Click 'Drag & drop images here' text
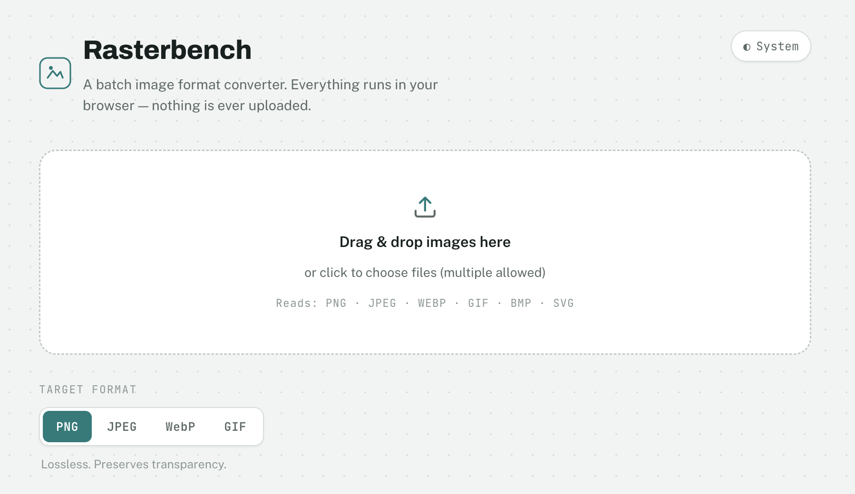Viewport: 855px width, 494px height. 425,242
